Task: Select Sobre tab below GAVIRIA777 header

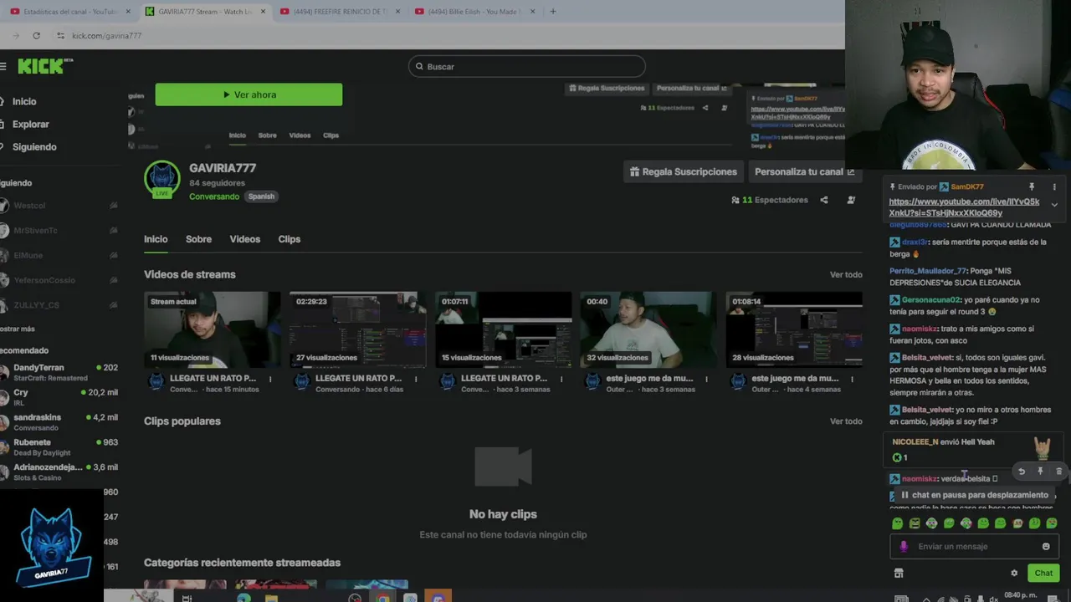Action: coord(198,239)
